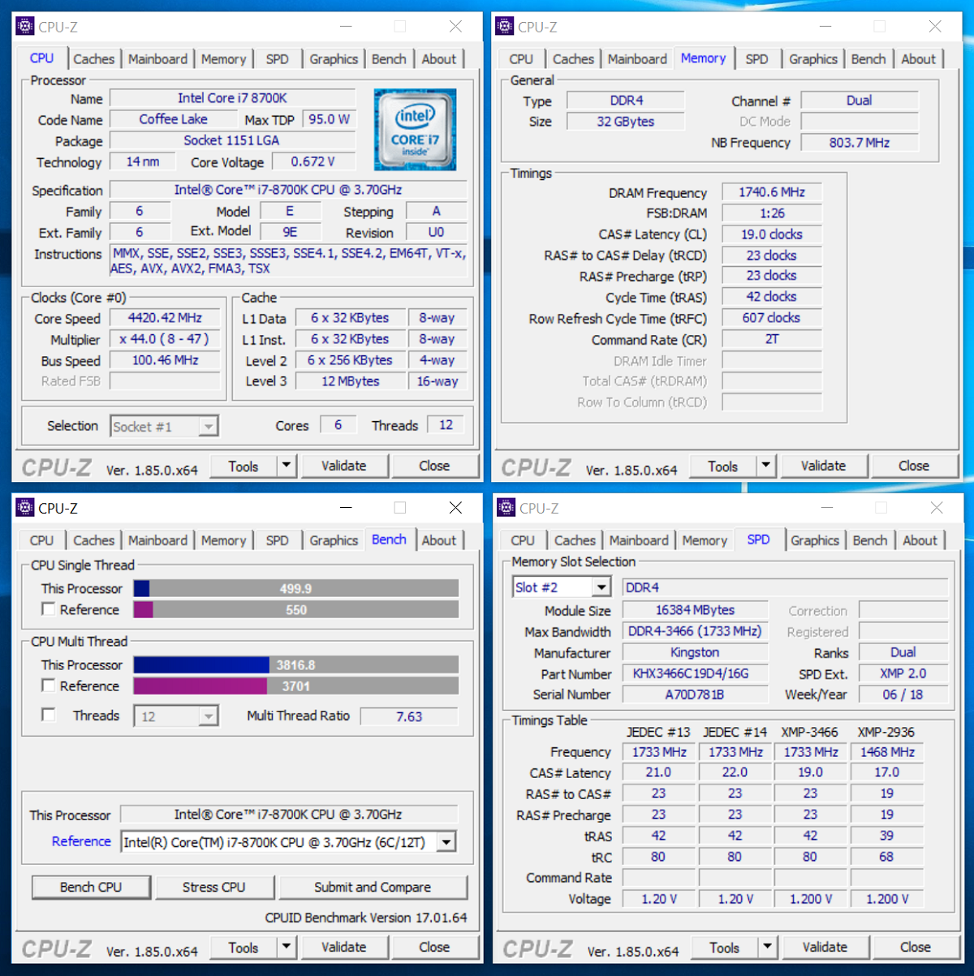
Task: Click the Reference link in the Bench window
Action: (x=81, y=841)
